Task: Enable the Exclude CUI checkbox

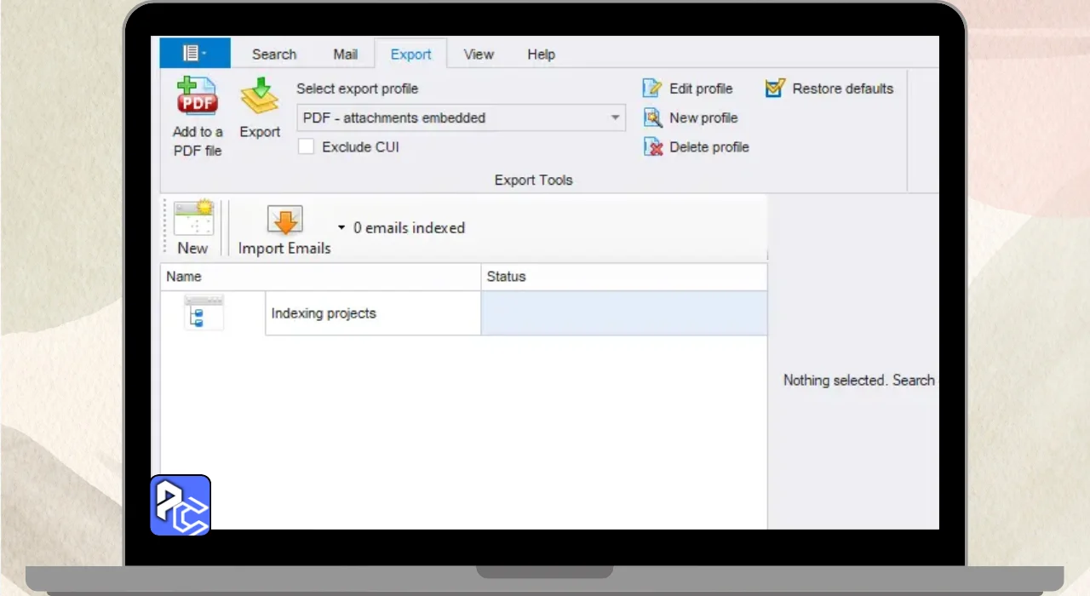Action: click(x=306, y=147)
